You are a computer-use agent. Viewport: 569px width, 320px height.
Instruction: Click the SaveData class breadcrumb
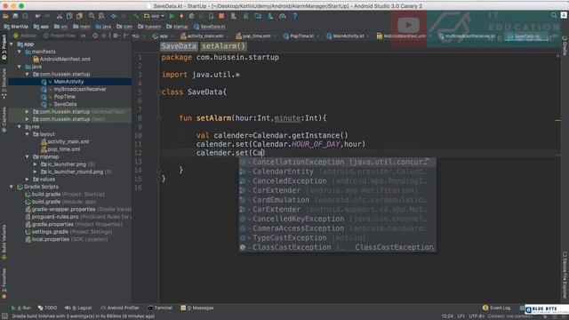point(179,46)
